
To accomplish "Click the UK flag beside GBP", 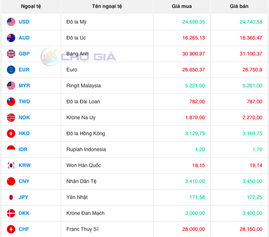I will point(11,54).
